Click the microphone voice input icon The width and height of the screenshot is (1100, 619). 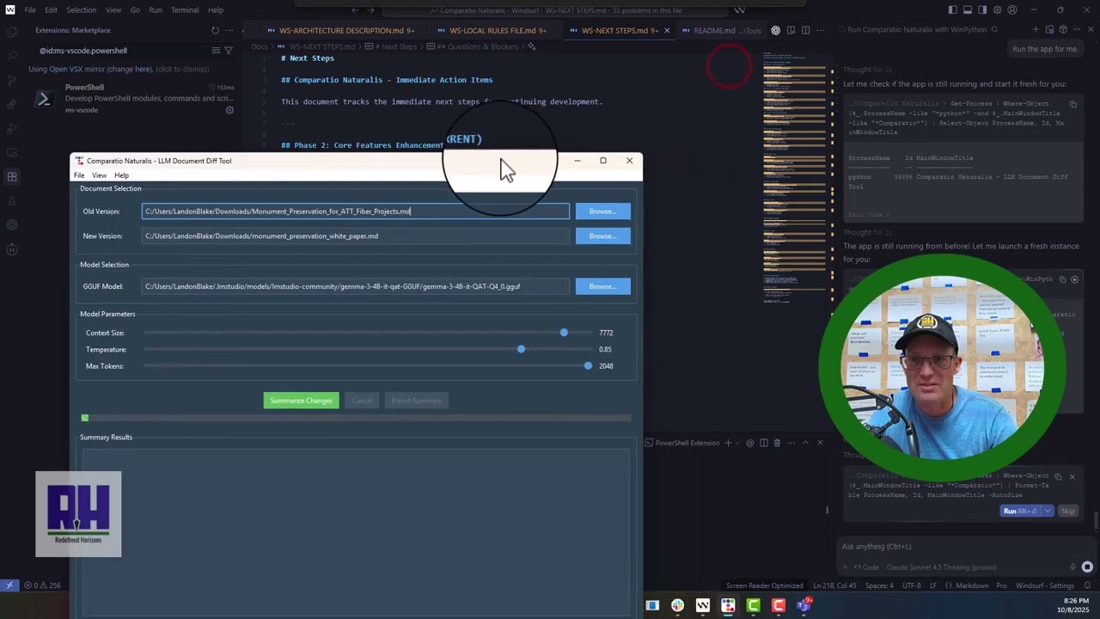click(x=1072, y=567)
